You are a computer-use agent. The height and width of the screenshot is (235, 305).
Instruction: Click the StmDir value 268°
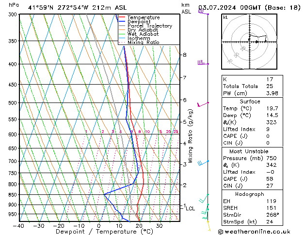273,215
